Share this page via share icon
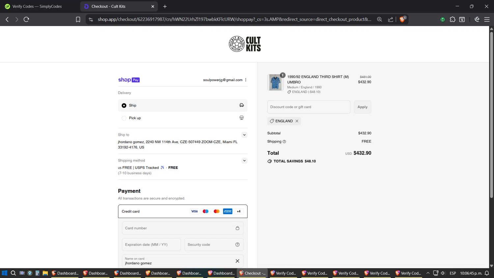494x278 pixels. [x=391, y=19]
